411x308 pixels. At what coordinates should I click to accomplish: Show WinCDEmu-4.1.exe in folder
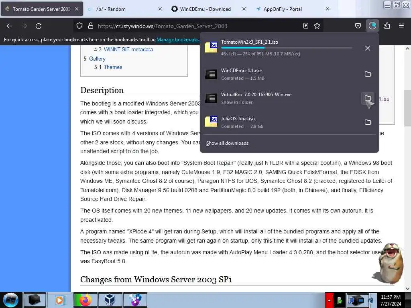368,74
